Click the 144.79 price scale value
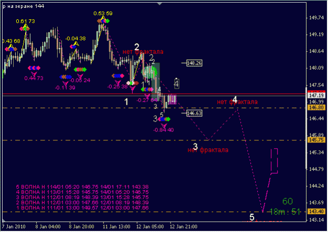The height and width of the screenshot is (232, 328). coord(316,169)
